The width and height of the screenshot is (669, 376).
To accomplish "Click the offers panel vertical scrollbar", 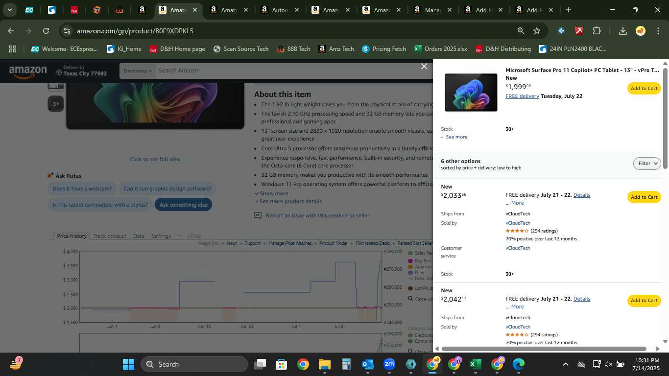I will (665, 117).
